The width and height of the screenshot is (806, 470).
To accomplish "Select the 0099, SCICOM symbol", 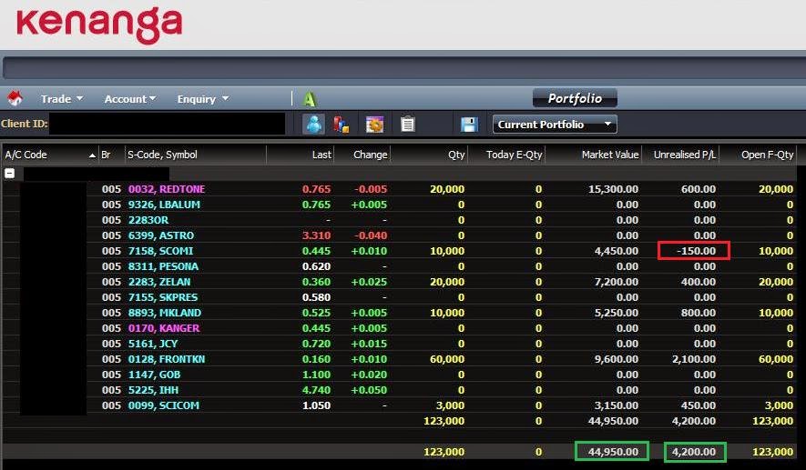I will pyautogui.click(x=163, y=405).
